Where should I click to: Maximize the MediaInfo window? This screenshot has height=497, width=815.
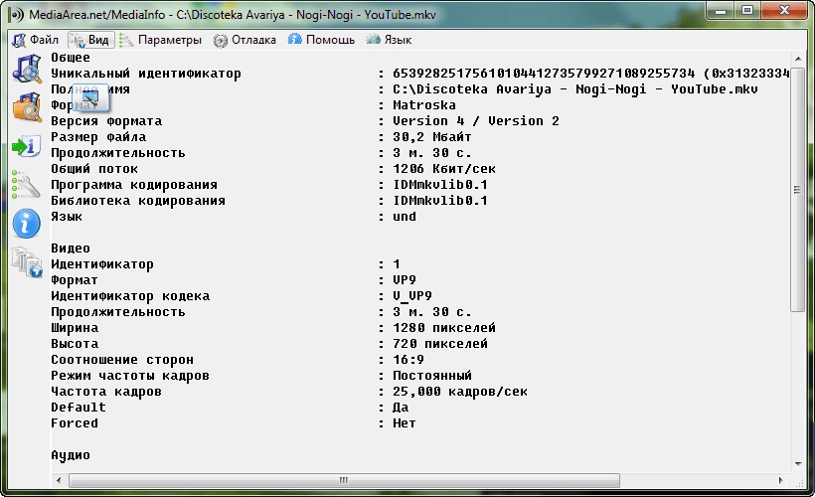coord(746,10)
